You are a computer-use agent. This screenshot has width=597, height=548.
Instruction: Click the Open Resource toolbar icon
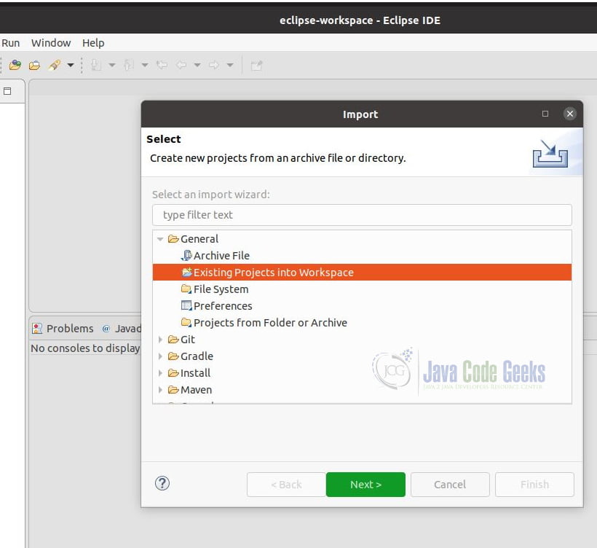click(x=34, y=64)
